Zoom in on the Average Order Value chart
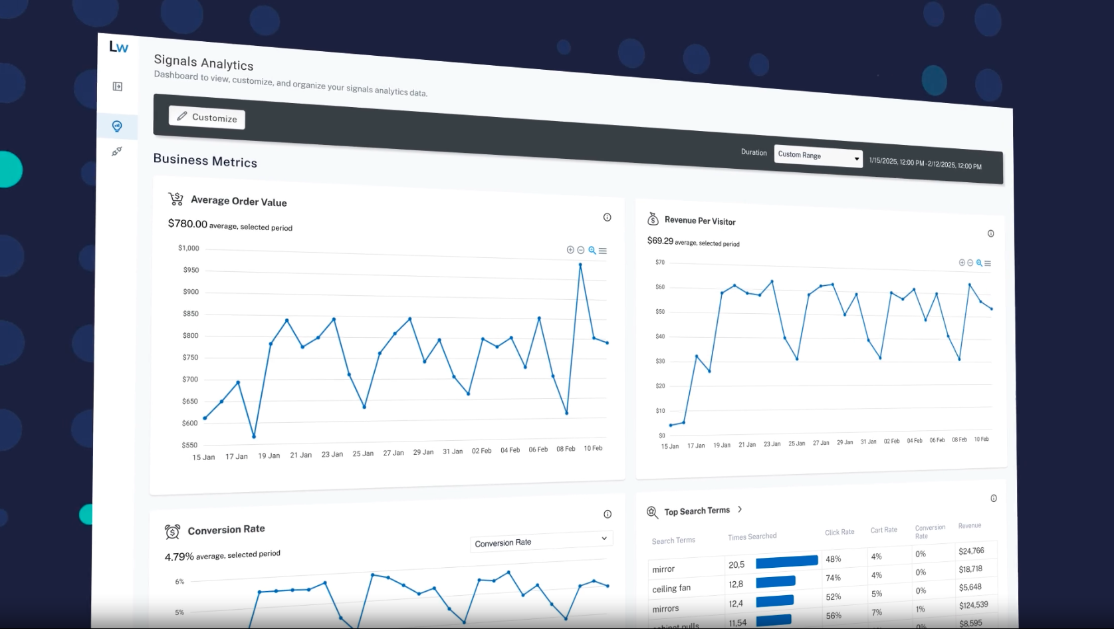1114x629 pixels. coord(570,250)
